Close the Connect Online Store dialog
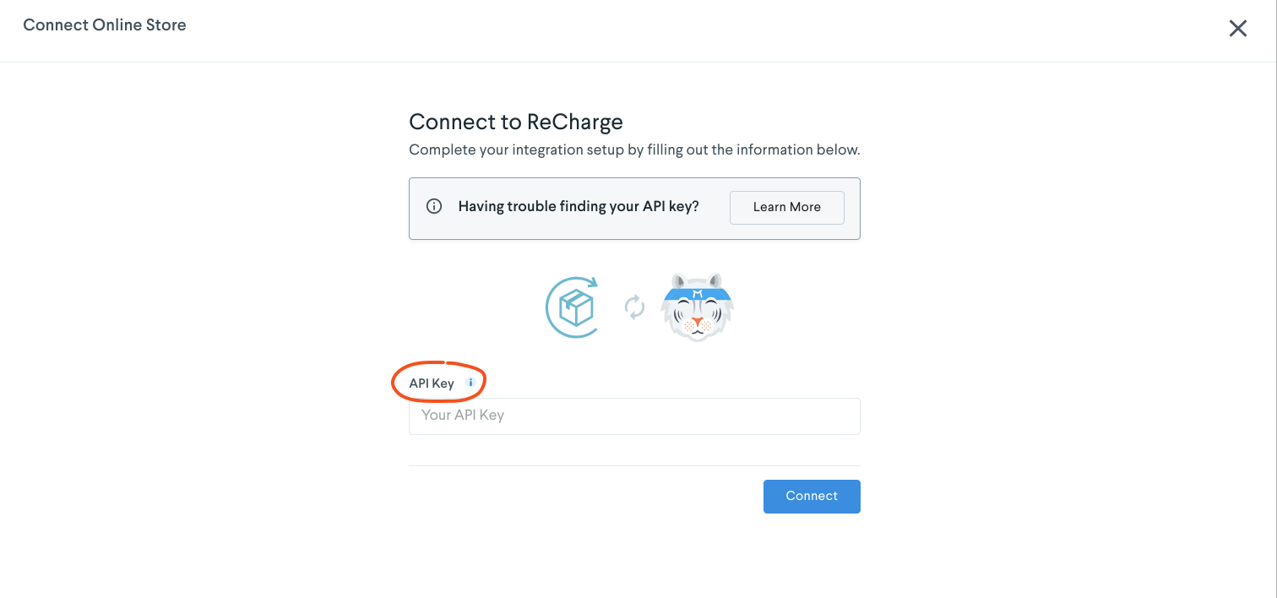This screenshot has height=598, width=1277. point(1238,29)
